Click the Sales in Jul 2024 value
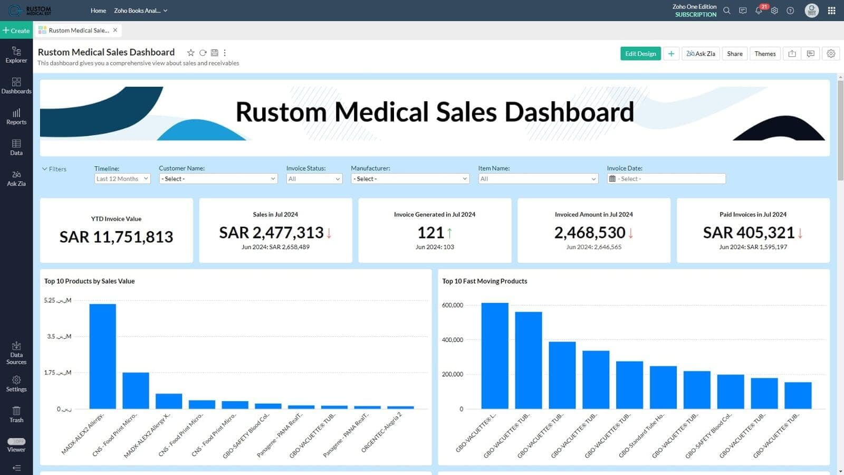Viewport: 844px width, 475px height. 271,233
